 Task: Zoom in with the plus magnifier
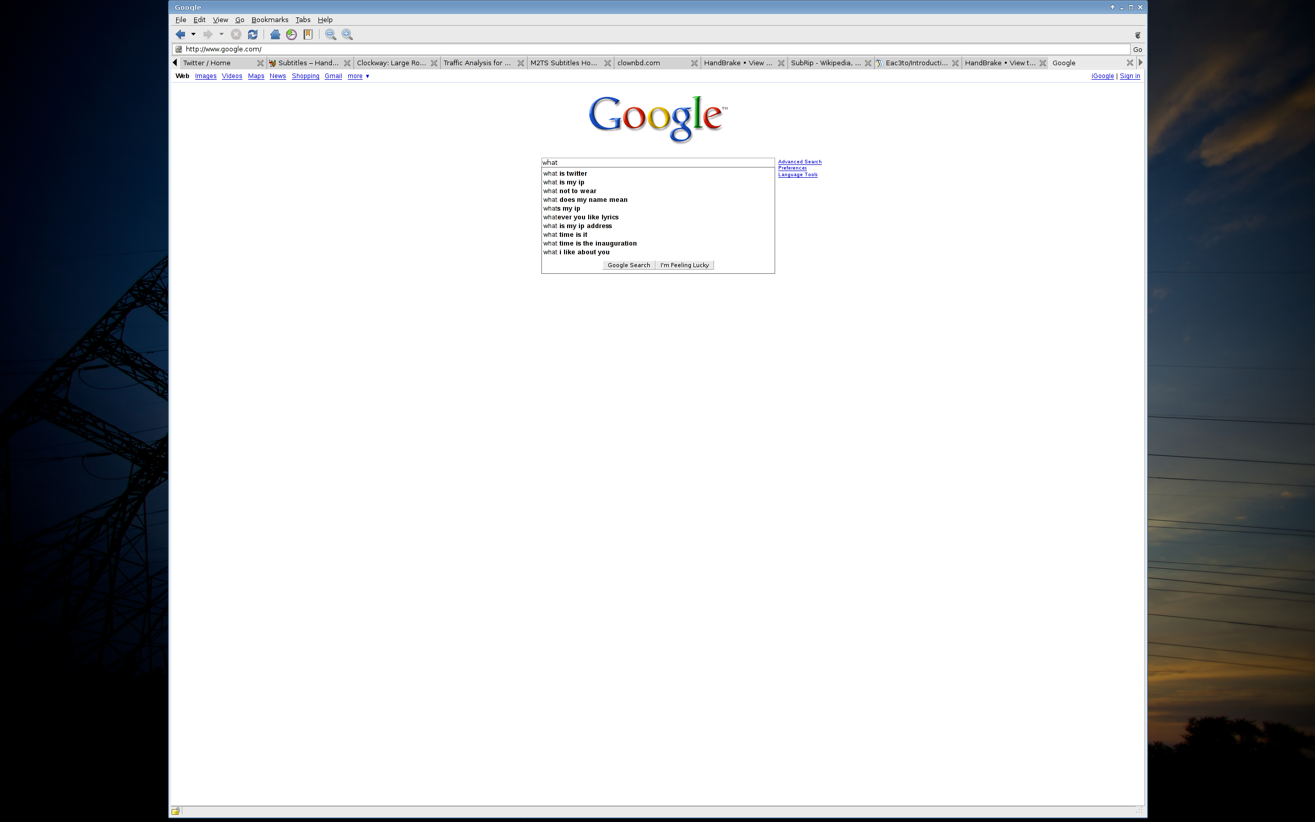tap(347, 34)
